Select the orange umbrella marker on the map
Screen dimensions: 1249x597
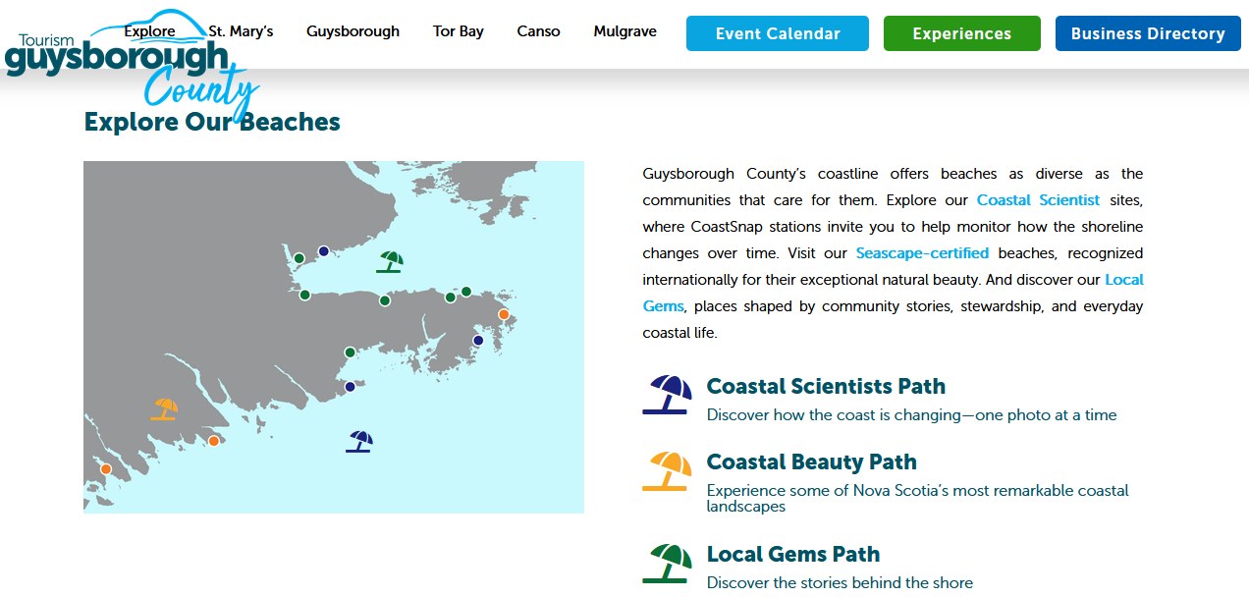165,409
